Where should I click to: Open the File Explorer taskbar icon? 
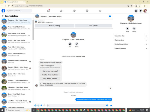[81, 110]
